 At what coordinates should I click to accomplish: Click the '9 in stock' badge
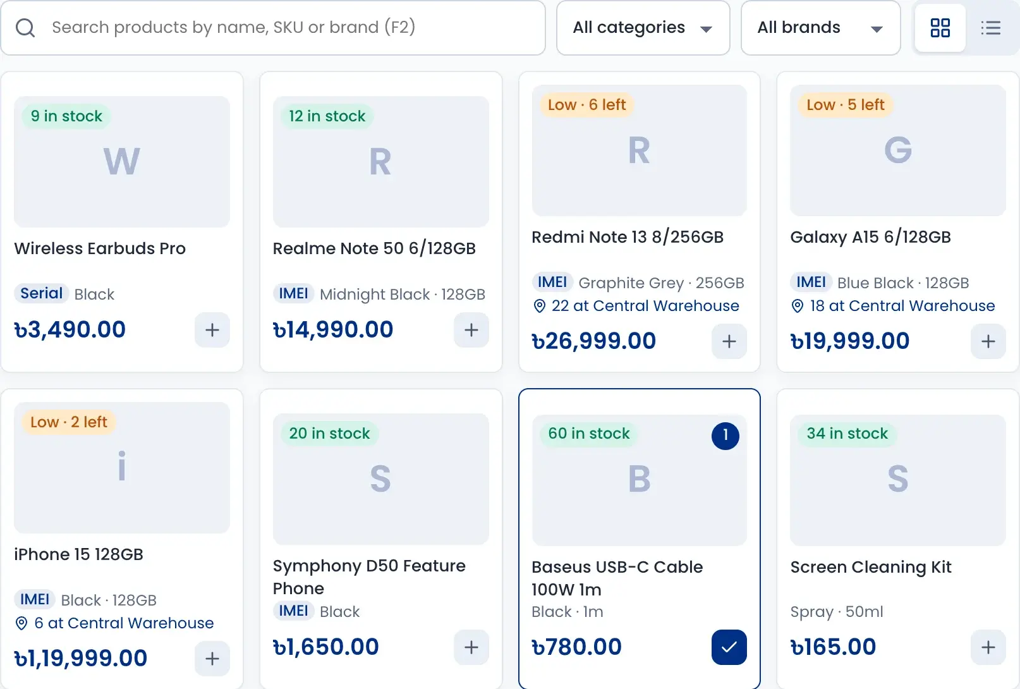coord(66,116)
